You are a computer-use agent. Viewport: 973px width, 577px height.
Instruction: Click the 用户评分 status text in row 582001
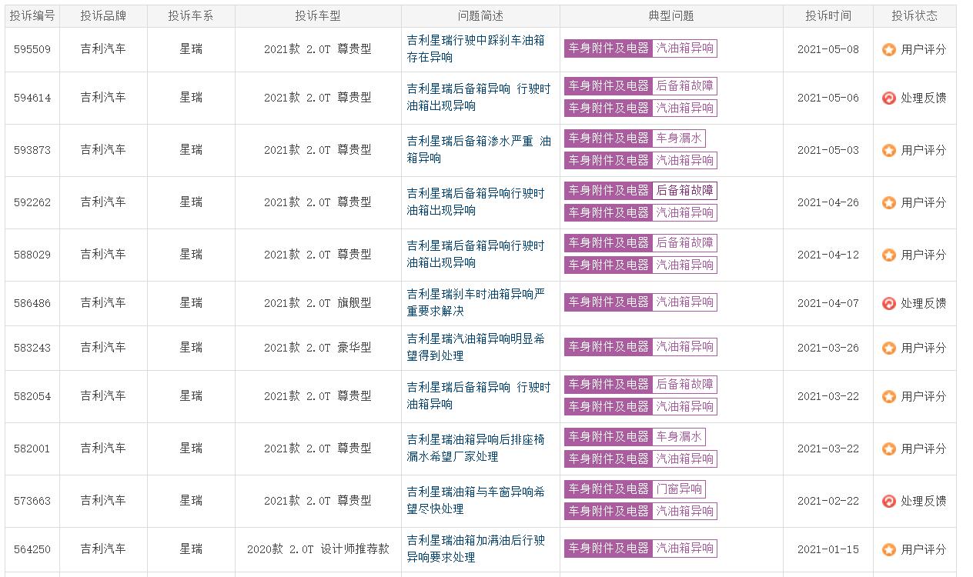click(x=923, y=449)
